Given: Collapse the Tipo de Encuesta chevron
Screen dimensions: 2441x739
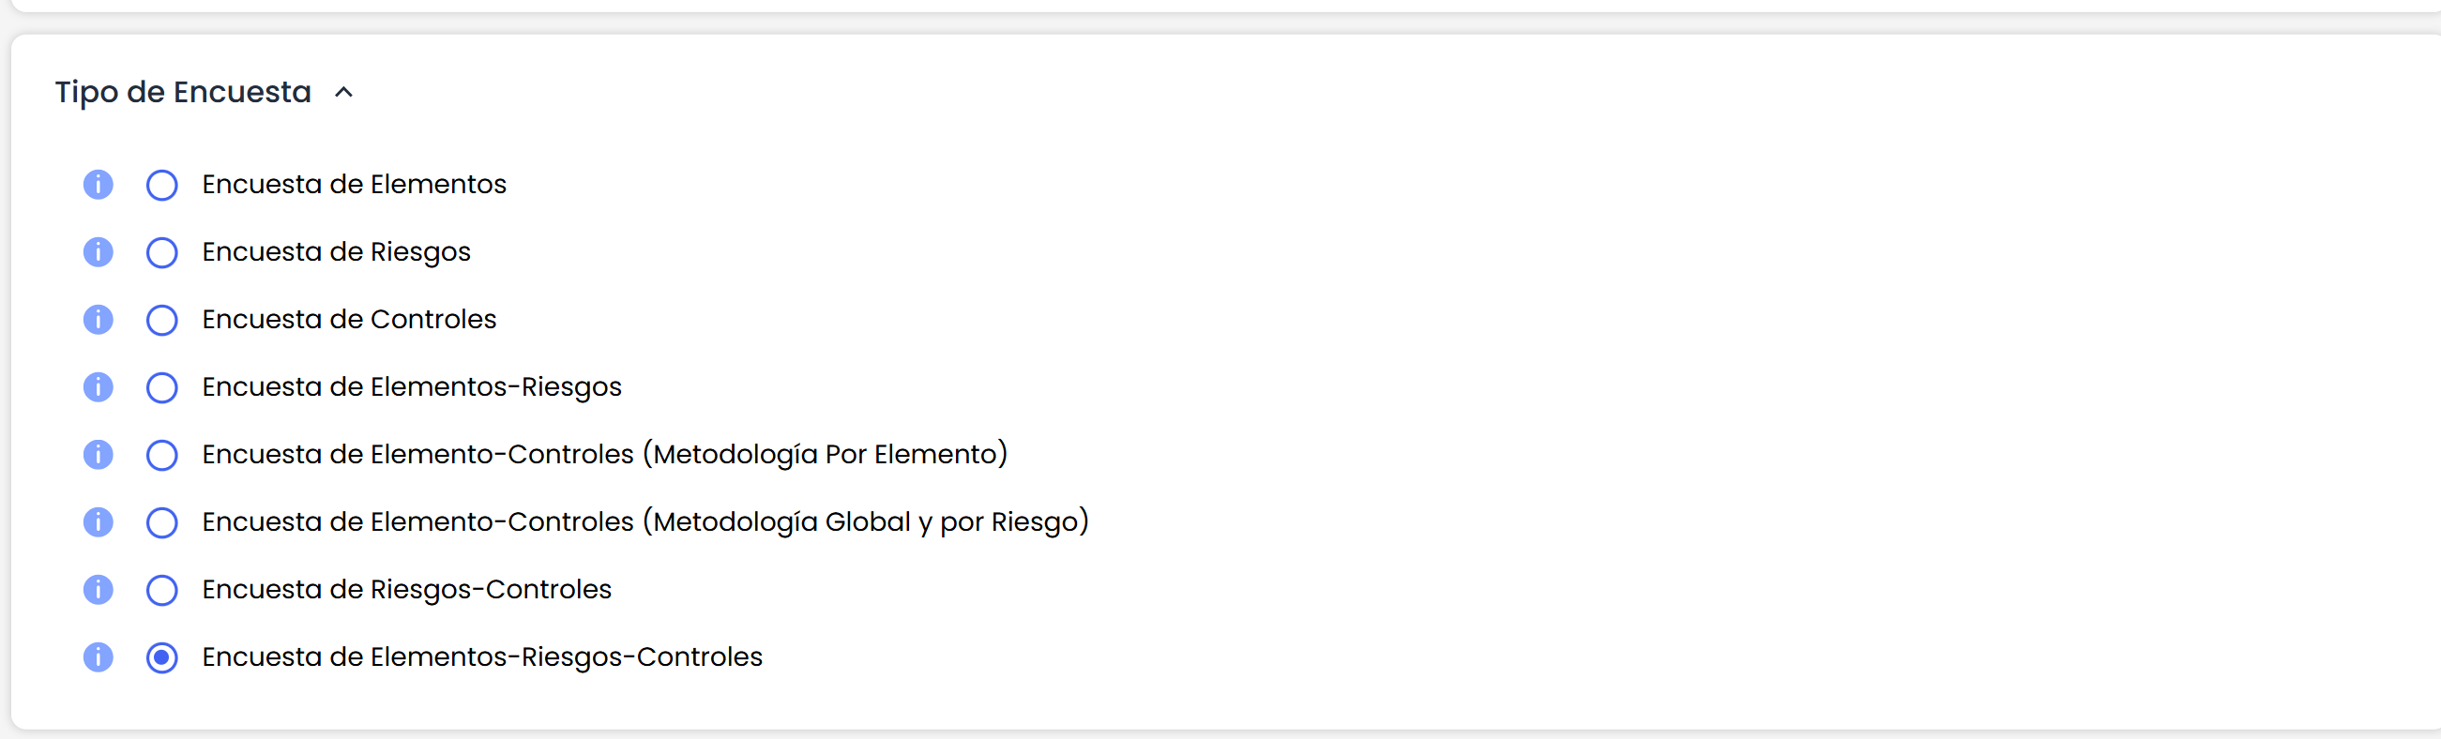Looking at the screenshot, I should click(344, 92).
